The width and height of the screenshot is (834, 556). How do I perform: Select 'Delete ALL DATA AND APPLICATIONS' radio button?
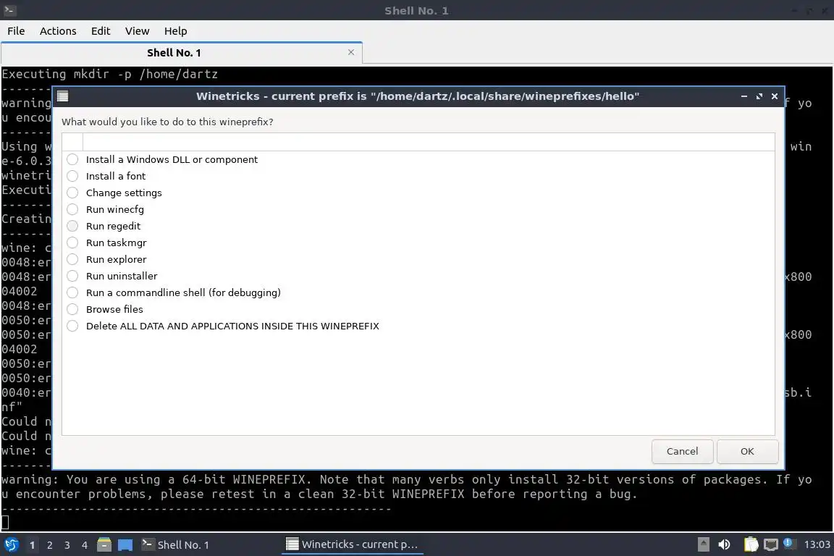pyautogui.click(x=72, y=327)
